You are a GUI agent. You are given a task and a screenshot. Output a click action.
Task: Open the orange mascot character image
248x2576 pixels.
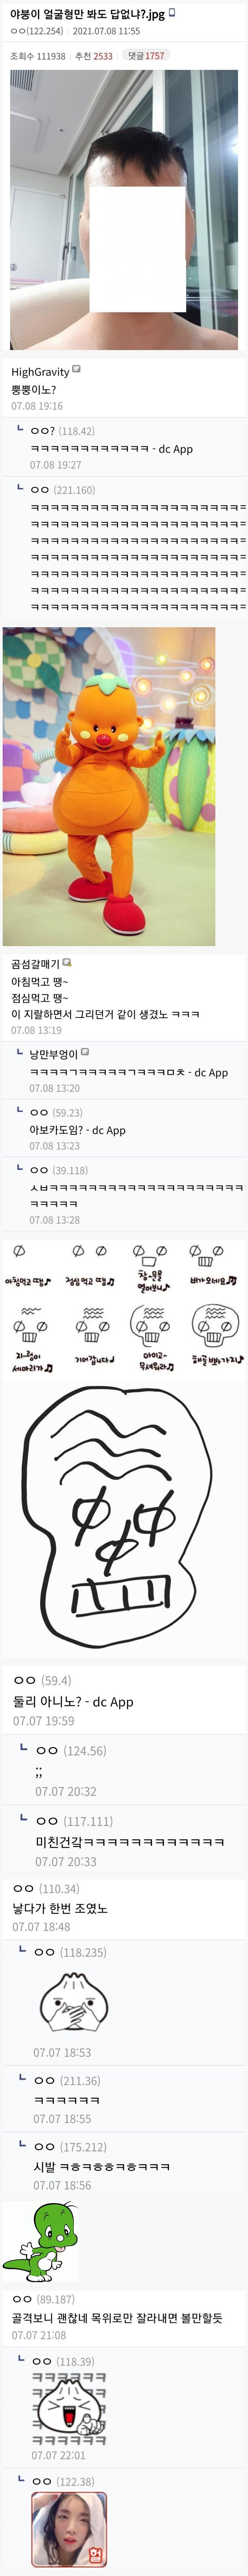click(x=109, y=786)
